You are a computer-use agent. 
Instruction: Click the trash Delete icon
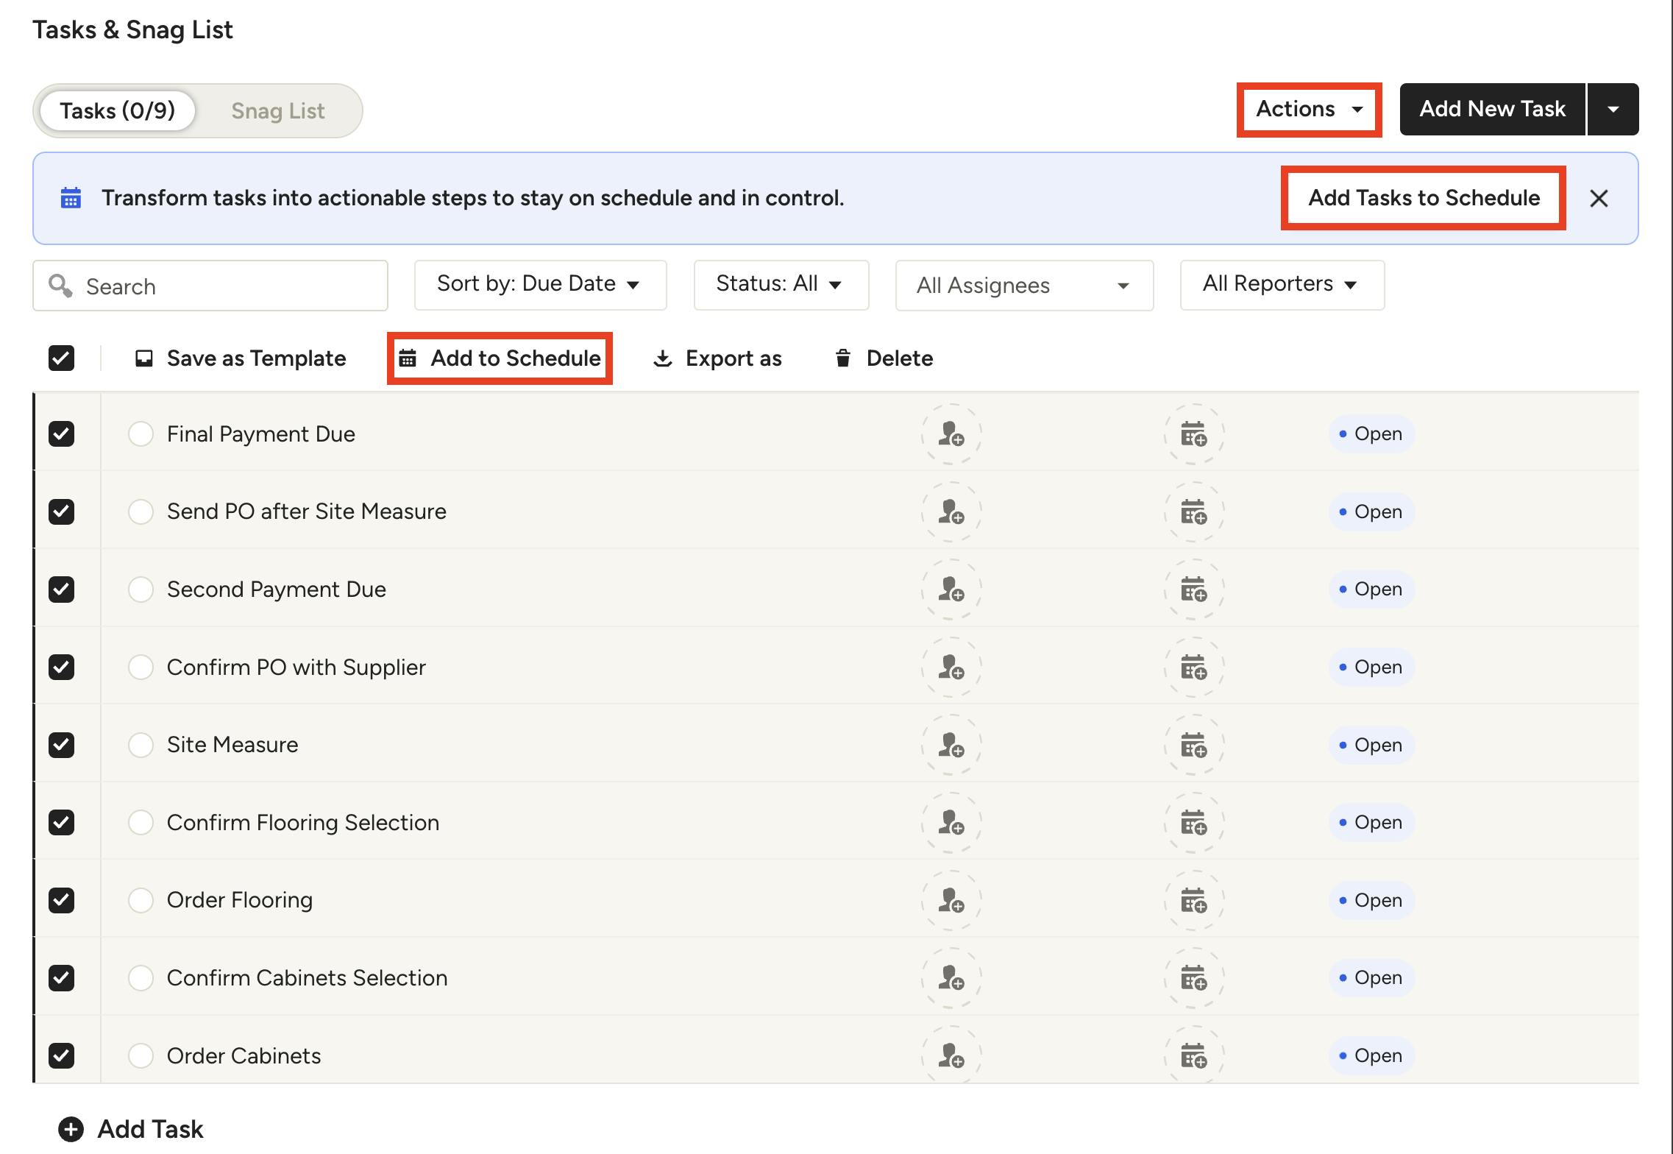tap(843, 358)
